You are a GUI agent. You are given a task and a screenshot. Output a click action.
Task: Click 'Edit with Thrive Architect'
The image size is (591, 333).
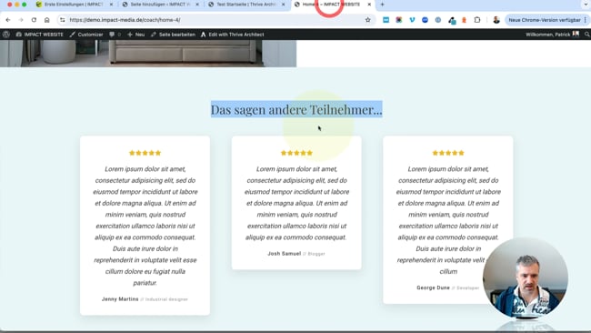[232, 35]
